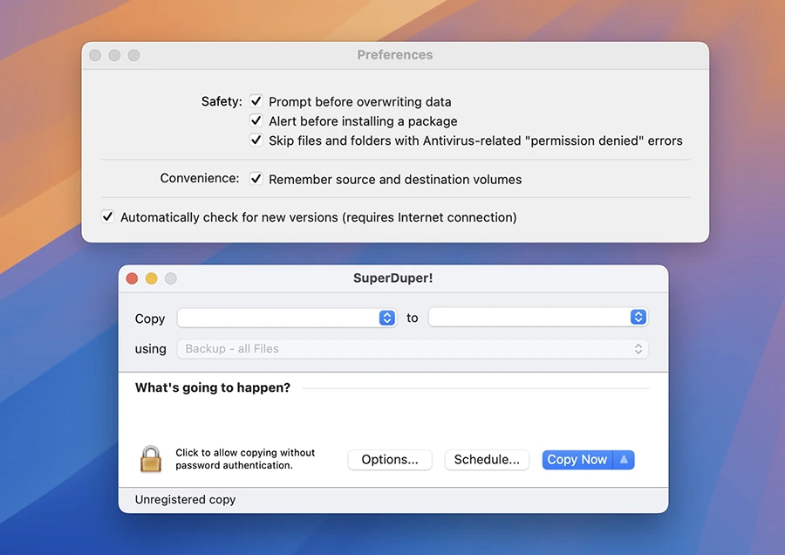Minimize the SuperDuper! window with yellow button
This screenshot has height=555, width=785.
[152, 278]
